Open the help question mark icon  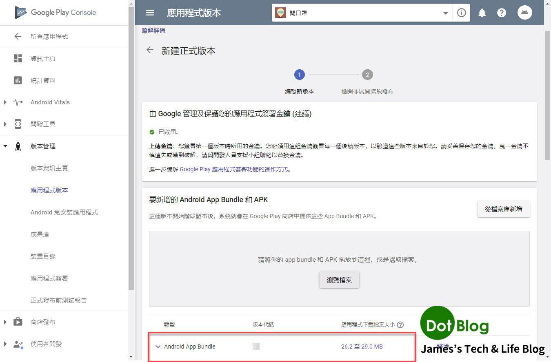tap(502, 13)
